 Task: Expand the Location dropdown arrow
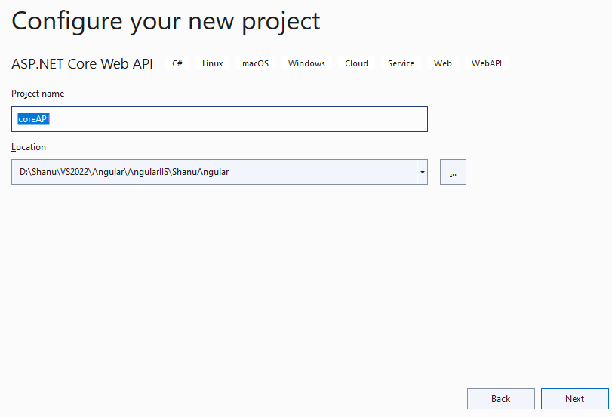(422, 172)
